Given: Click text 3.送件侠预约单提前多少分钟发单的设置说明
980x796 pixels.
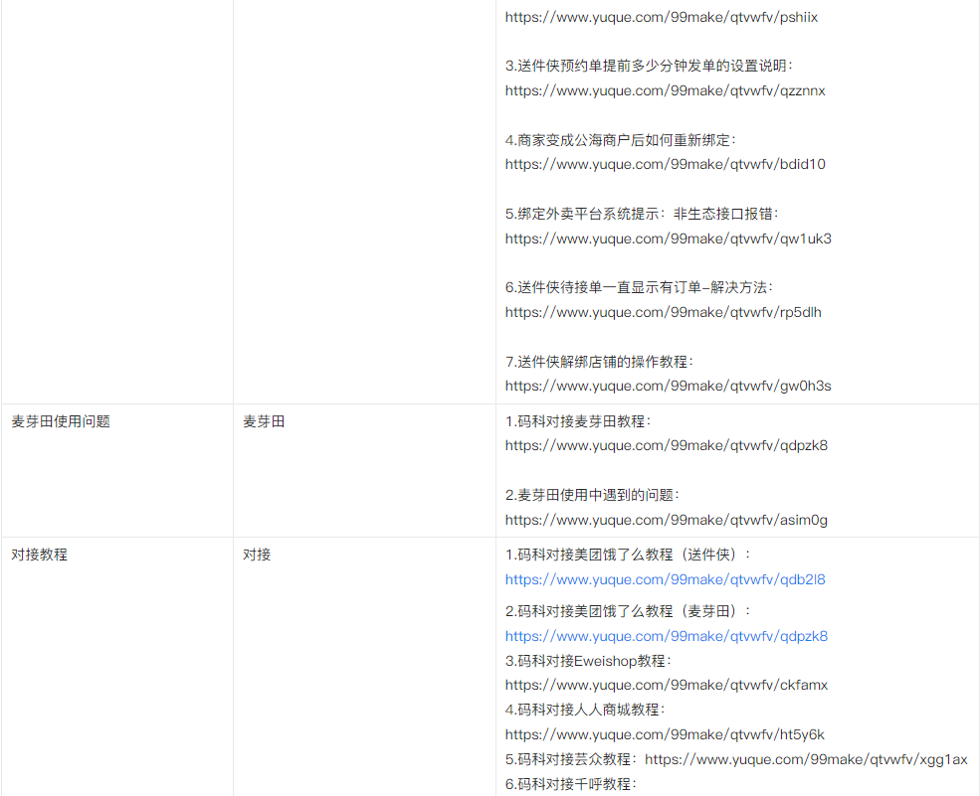Looking at the screenshot, I should pyautogui.click(x=649, y=66).
